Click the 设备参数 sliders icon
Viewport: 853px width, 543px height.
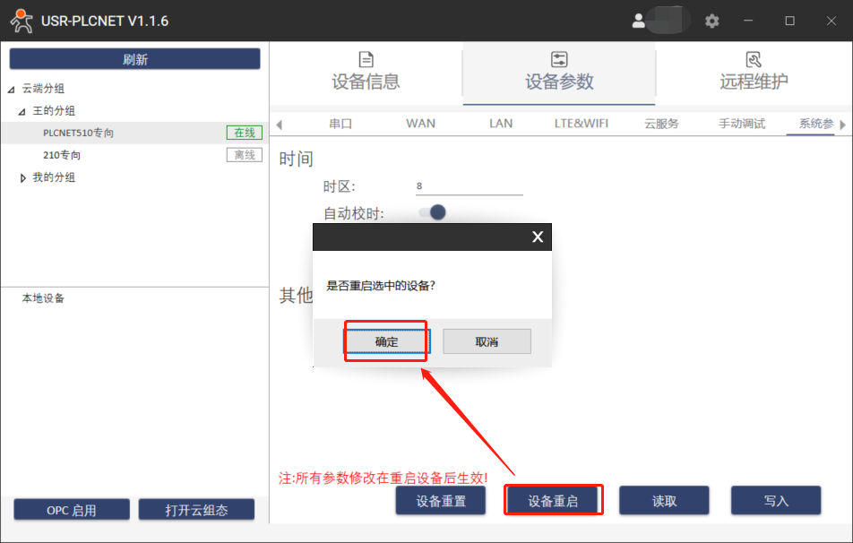coord(559,60)
